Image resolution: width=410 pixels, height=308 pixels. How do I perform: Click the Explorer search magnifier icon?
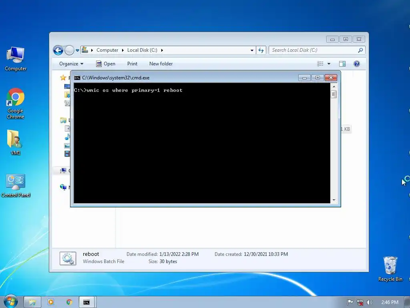[361, 50]
